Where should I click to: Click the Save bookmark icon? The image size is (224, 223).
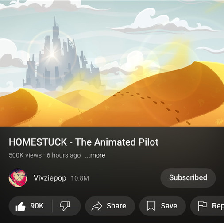[x=151, y=206]
